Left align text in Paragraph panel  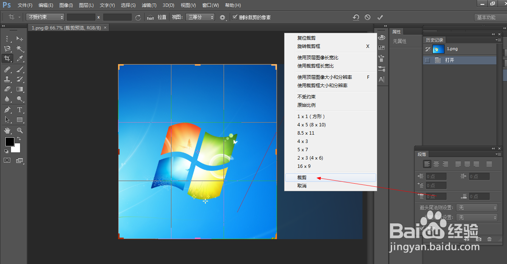[427, 164]
